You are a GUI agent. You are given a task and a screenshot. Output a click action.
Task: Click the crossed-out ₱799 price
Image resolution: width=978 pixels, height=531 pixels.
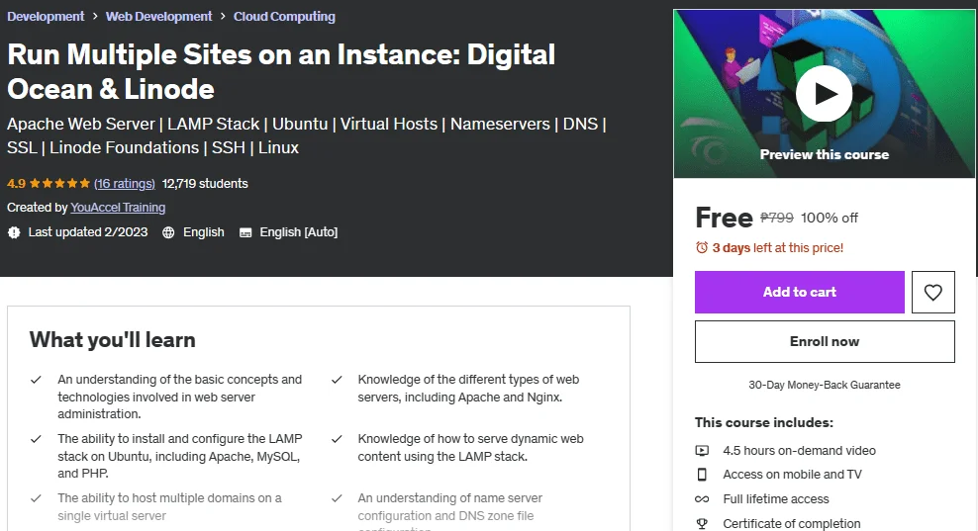(776, 218)
